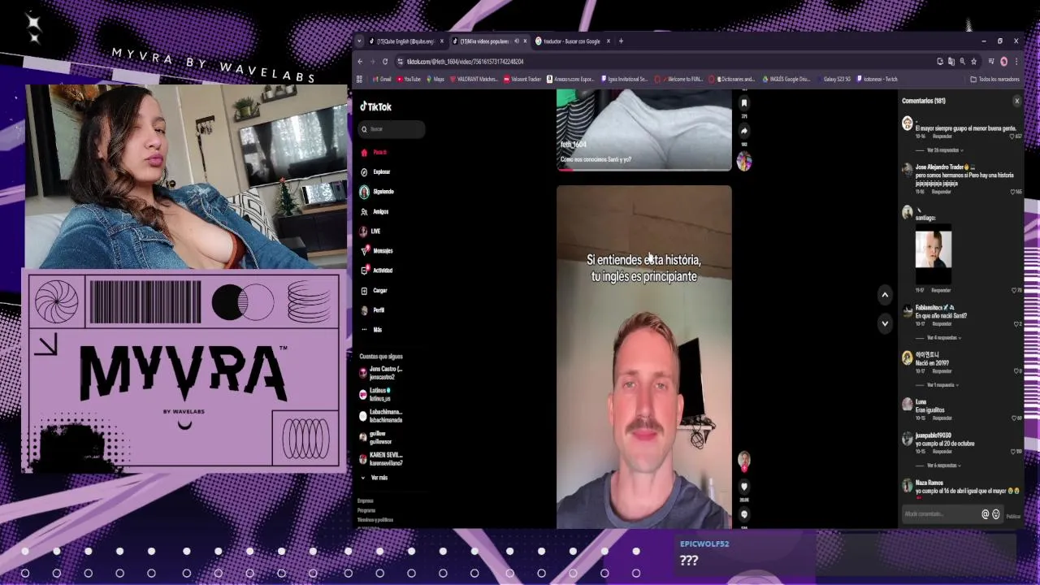
Task: Reply to Luna's comment
Action: coord(942,418)
